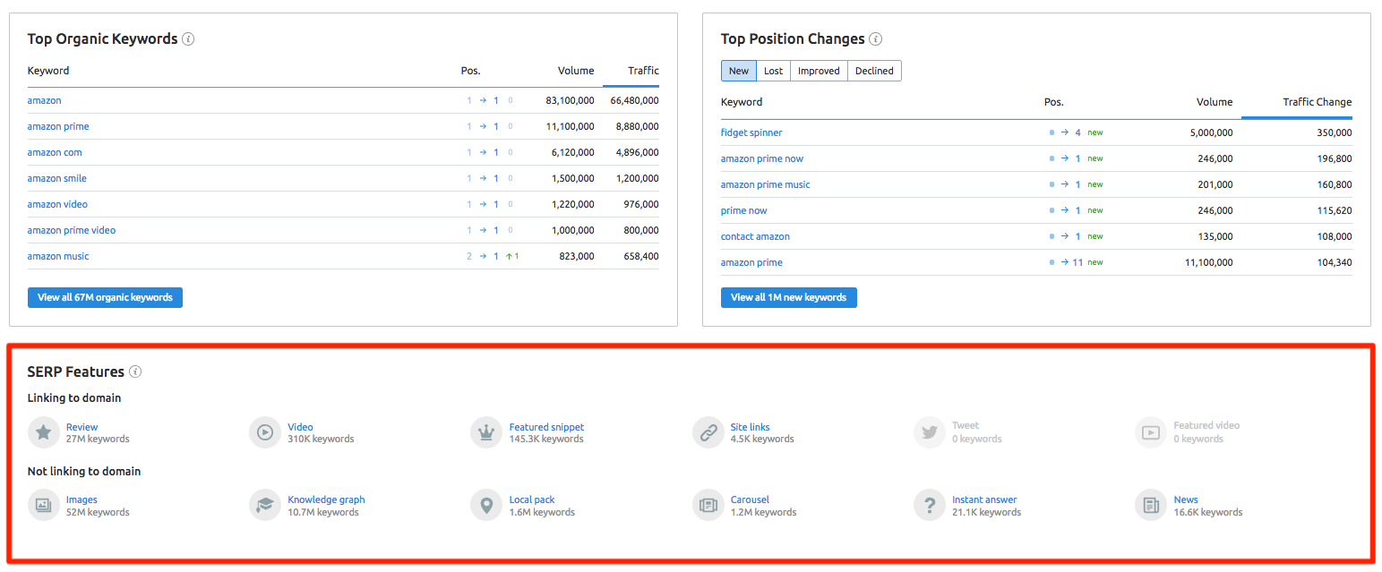Open the Images SERP feature link

tap(82, 499)
